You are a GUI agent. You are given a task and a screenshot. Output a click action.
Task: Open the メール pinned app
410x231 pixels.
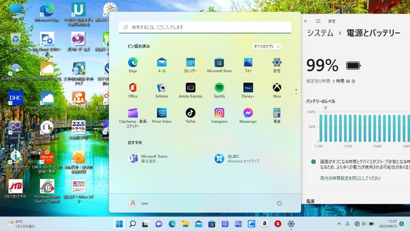coord(162,65)
